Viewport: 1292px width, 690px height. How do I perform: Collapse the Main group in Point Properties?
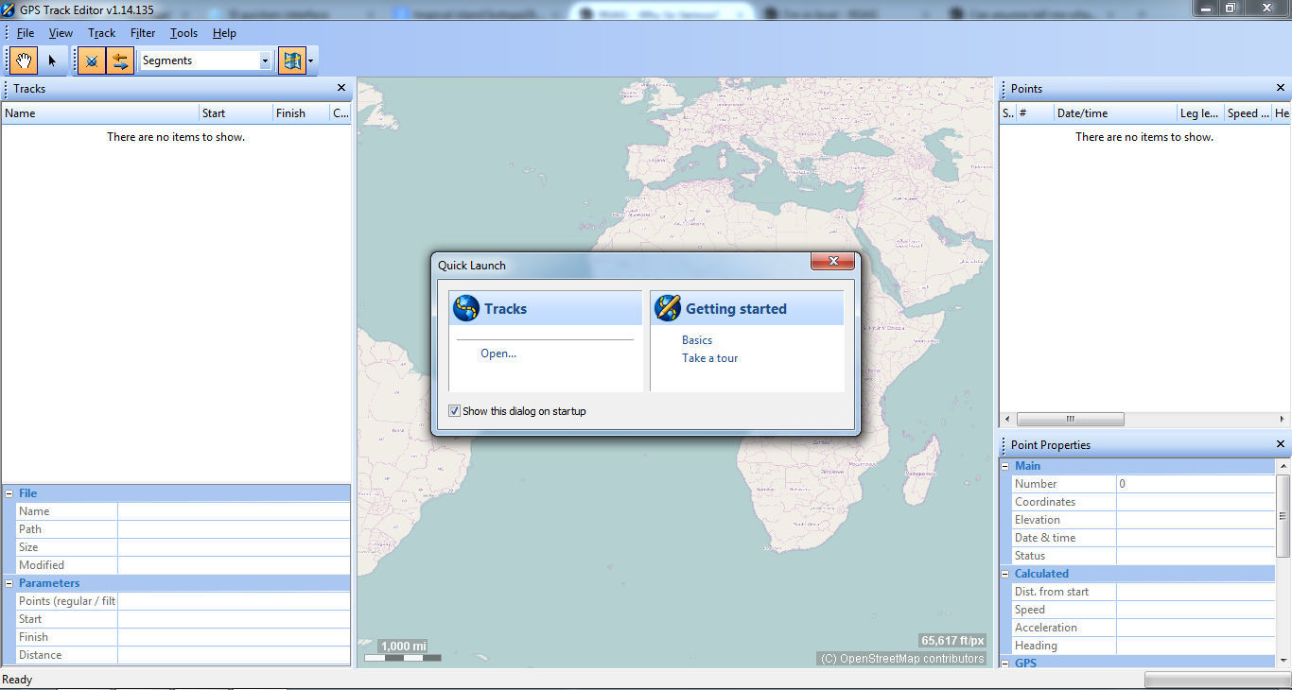click(x=1005, y=466)
